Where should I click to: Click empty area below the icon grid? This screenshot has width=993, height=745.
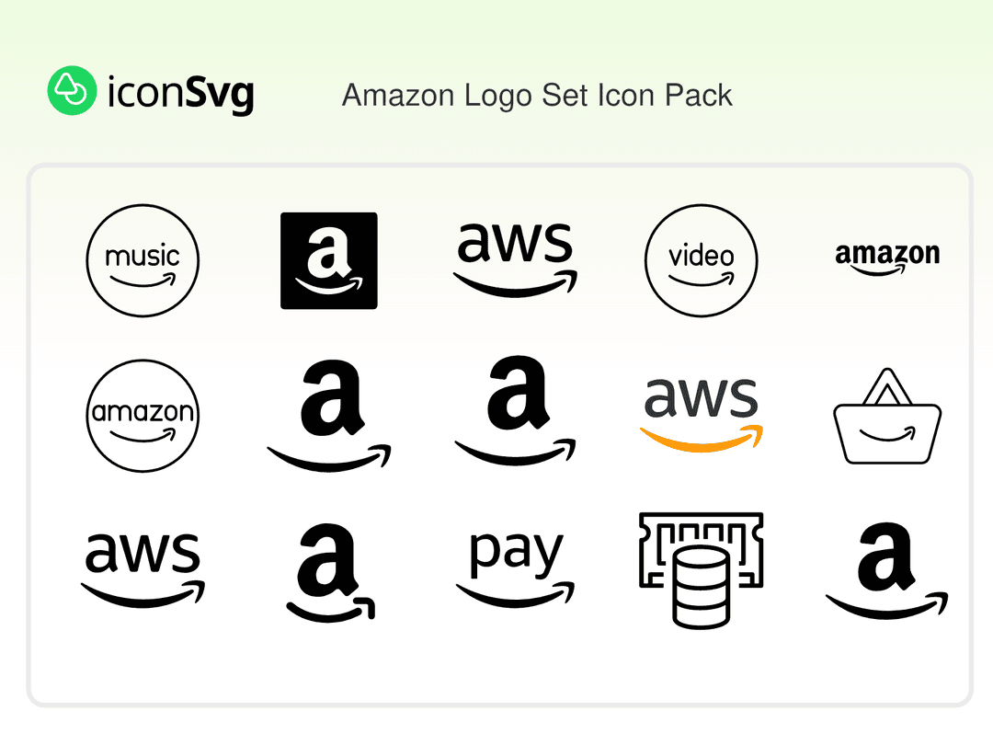click(499, 665)
